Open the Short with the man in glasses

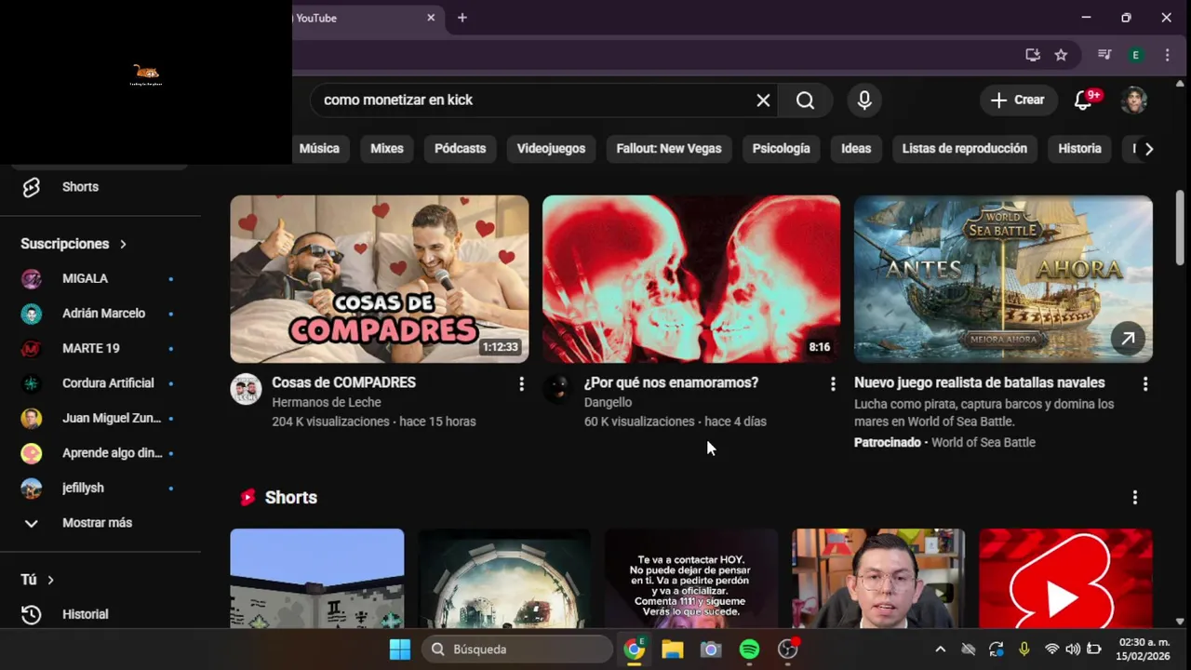[x=878, y=579]
